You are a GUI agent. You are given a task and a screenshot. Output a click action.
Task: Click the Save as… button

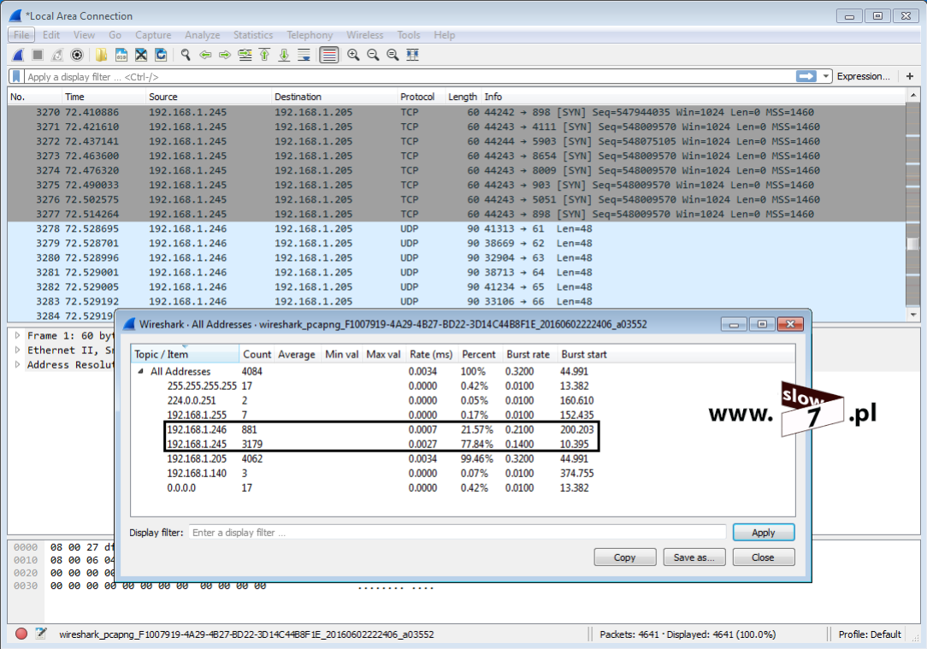coord(694,558)
